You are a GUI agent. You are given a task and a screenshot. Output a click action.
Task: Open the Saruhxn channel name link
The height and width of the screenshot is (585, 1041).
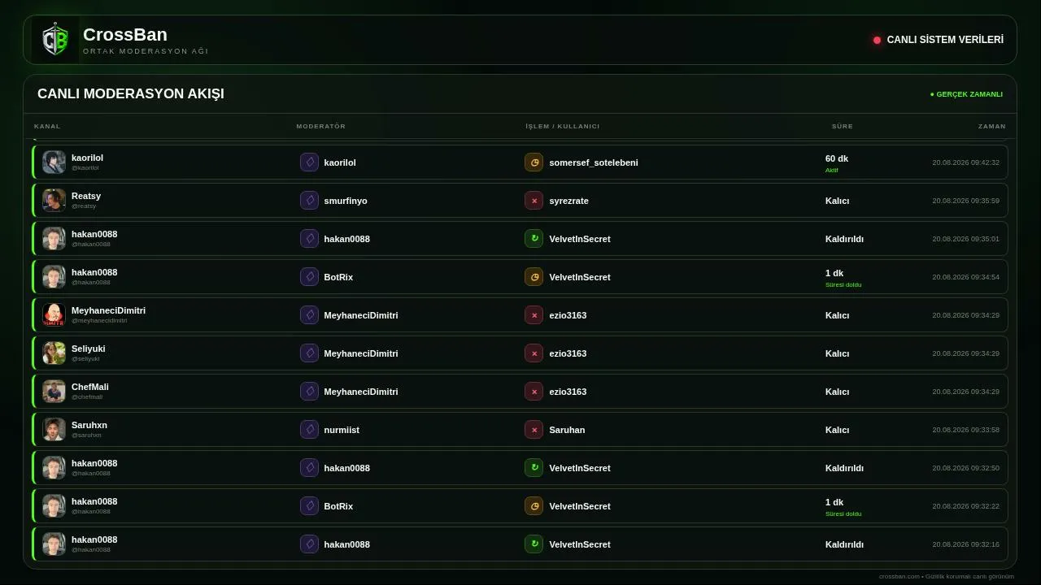89,425
